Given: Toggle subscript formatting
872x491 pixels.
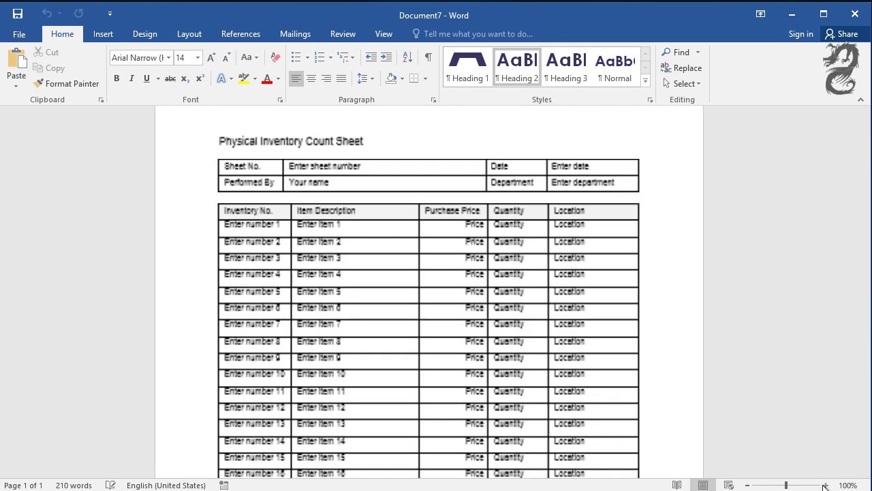Looking at the screenshot, I should (185, 79).
